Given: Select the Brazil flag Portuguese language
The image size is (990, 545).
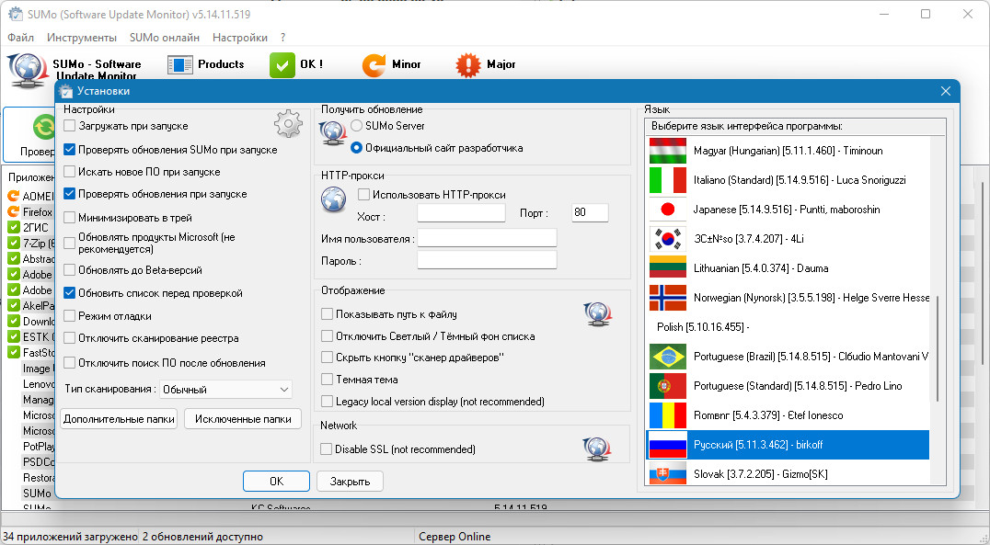Looking at the screenshot, I should pyautogui.click(x=668, y=357).
